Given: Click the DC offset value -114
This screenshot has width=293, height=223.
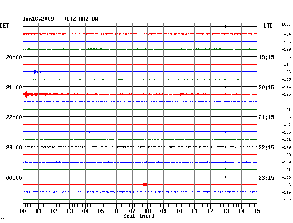Looking at the screenshot, I should click(286, 65).
